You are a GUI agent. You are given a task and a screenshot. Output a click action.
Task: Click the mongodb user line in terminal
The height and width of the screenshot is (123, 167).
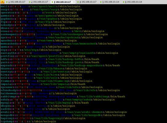pos(63,115)
